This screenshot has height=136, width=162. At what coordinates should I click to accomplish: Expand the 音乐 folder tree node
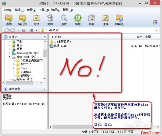click(x=9, y=45)
